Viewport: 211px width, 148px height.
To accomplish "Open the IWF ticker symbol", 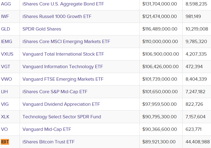I will 5,17.
